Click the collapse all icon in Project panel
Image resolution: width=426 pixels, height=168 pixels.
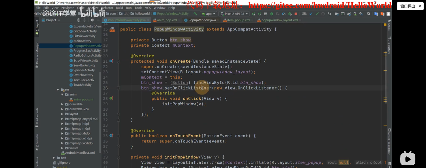click(x=85, y=20)
